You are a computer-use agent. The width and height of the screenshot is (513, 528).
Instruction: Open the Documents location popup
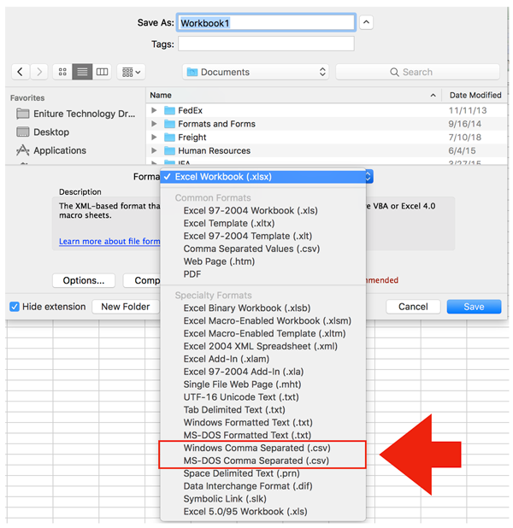pyautogui.click(x=256, y=72)
